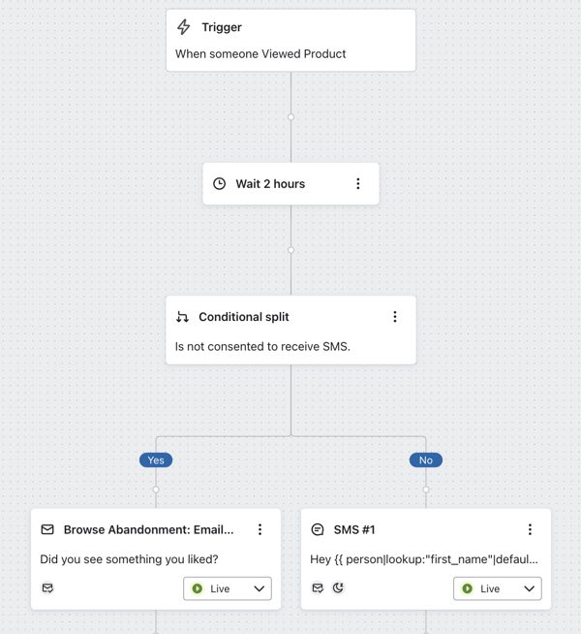Click the SMS #1 chat bubble icon
Screen dimensions: 581x634
coord(318,529)
